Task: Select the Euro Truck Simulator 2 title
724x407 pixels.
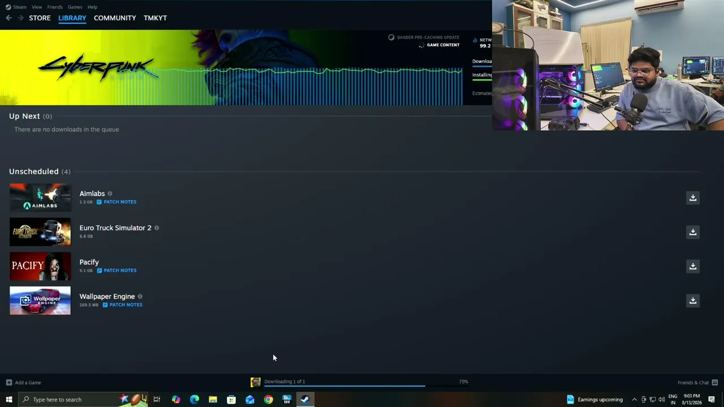Action: click(x=115, y=228)
